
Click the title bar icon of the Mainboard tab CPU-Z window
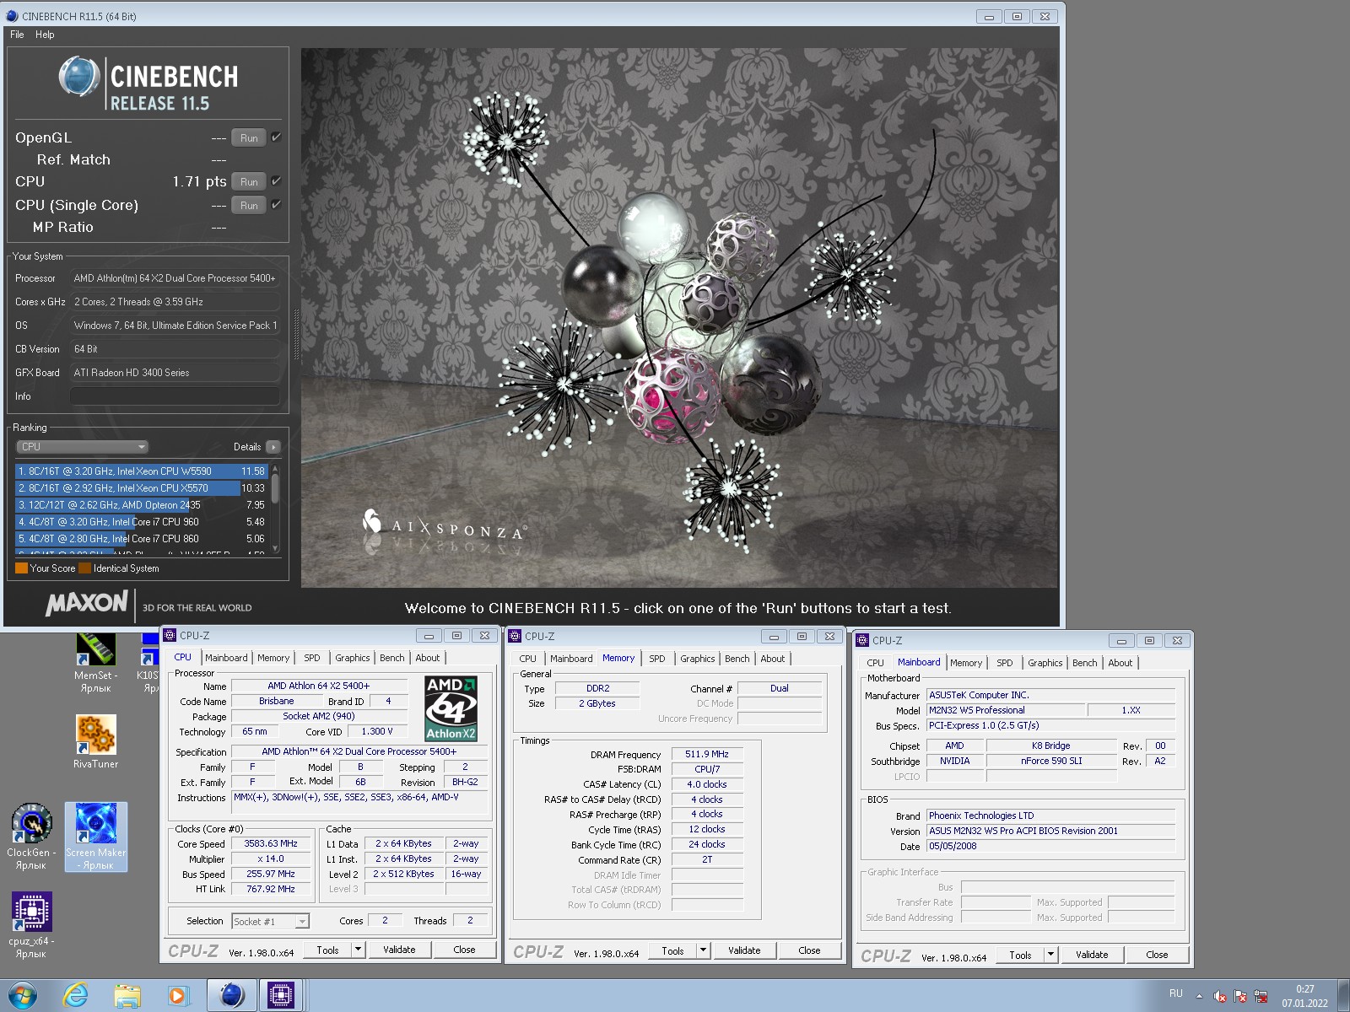tap(862, 641)
